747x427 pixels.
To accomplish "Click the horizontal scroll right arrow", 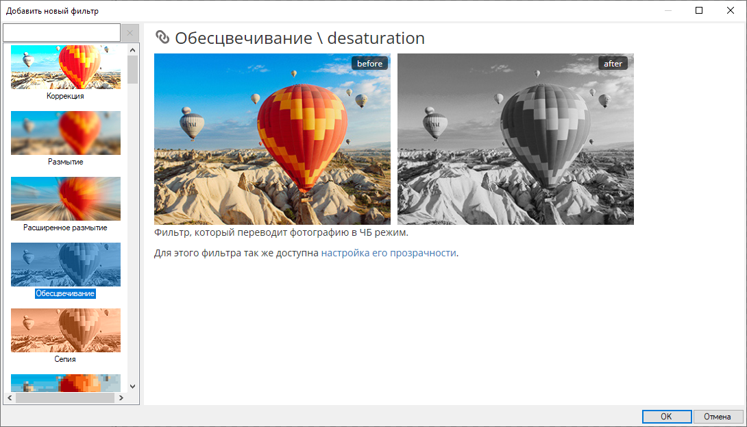I will [121, 398].
